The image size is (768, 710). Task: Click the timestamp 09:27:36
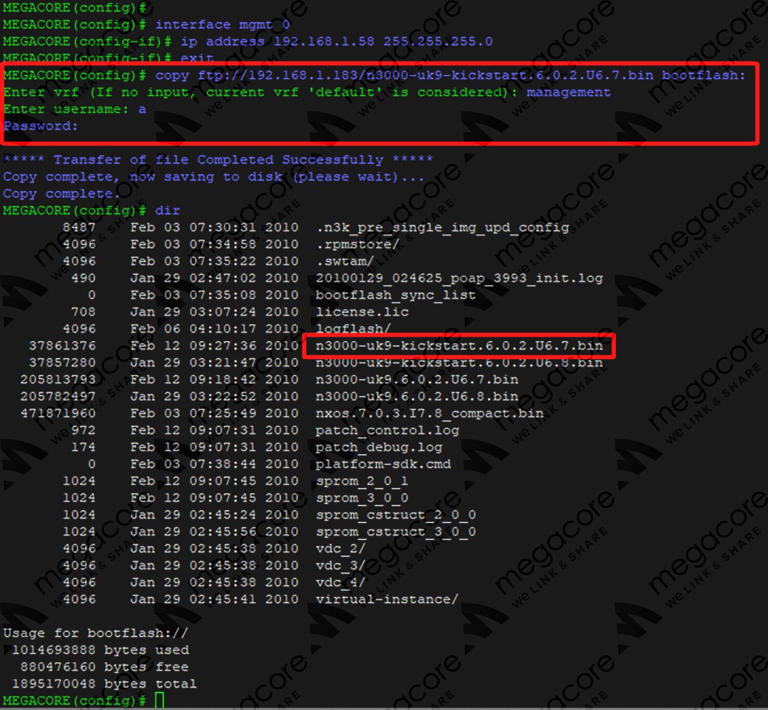[x=223, y=346]
